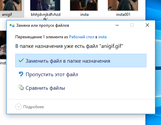Click the anigif.gif already exists message

coord(69,46)
